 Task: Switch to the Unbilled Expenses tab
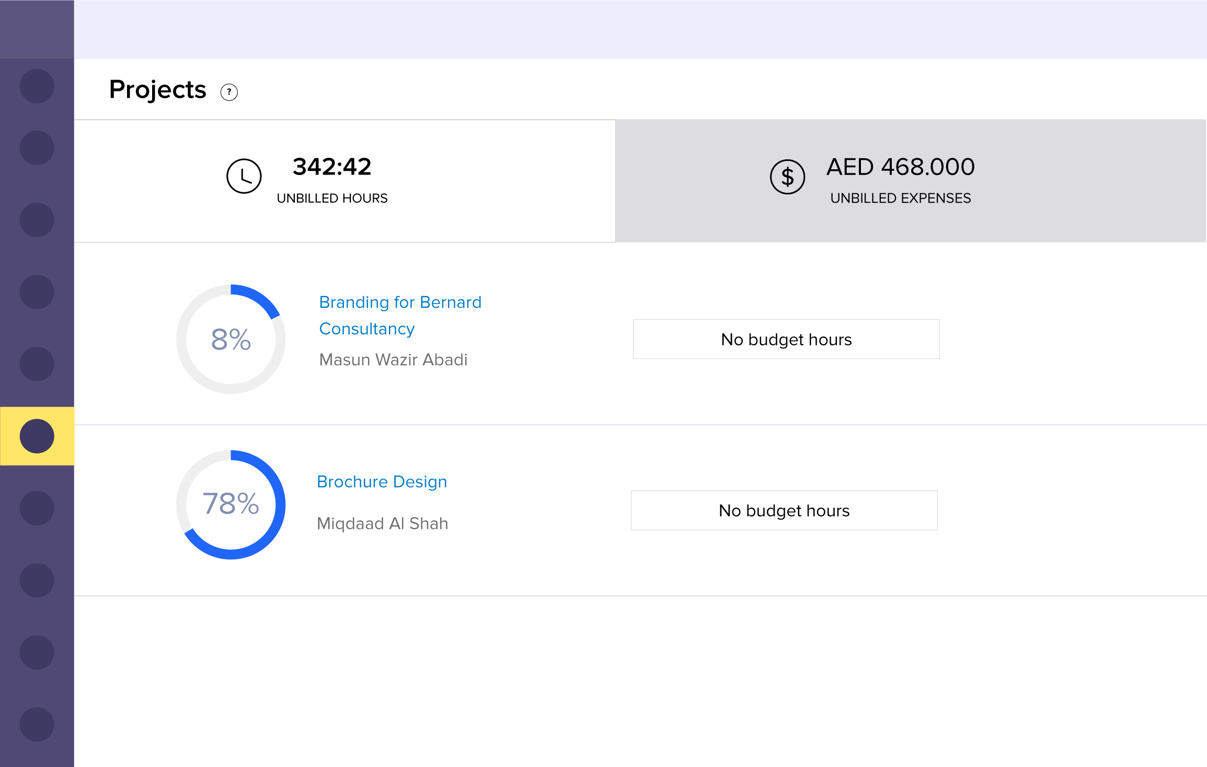[x=910, y=181]
